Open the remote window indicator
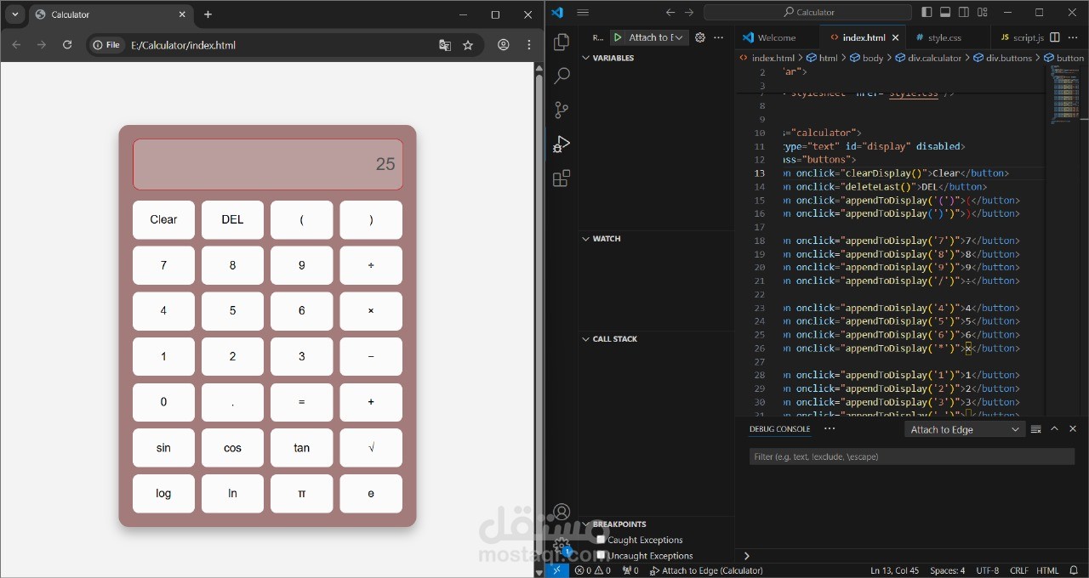1089x578 pixels. pyautogui.click(x=556, y=570)
